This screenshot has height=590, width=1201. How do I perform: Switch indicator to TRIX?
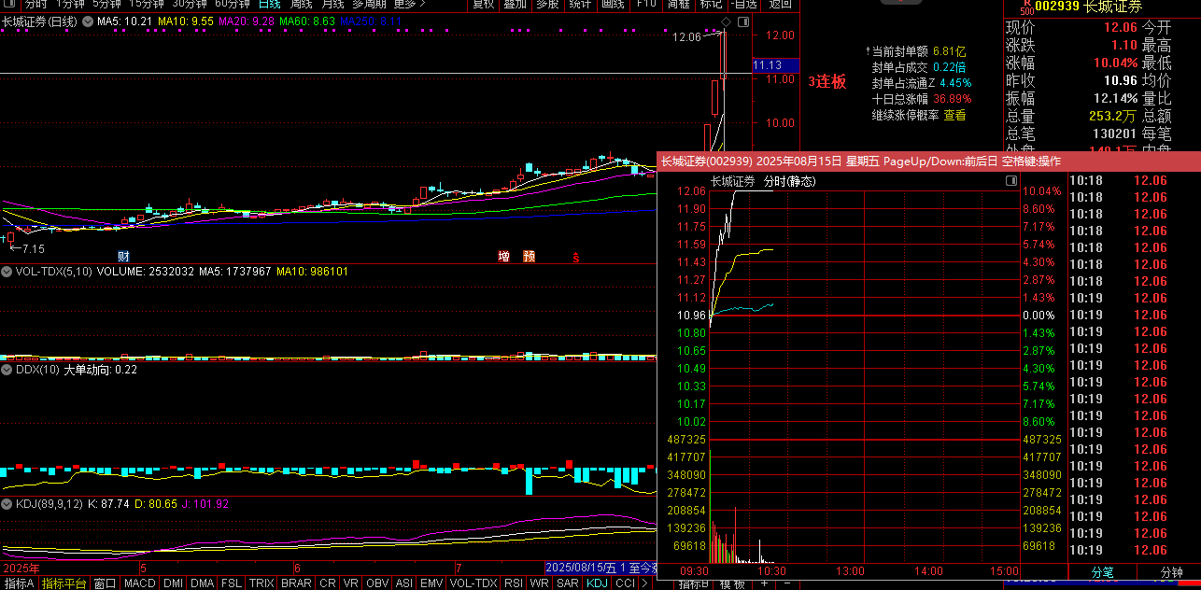(x=261, y=583)
